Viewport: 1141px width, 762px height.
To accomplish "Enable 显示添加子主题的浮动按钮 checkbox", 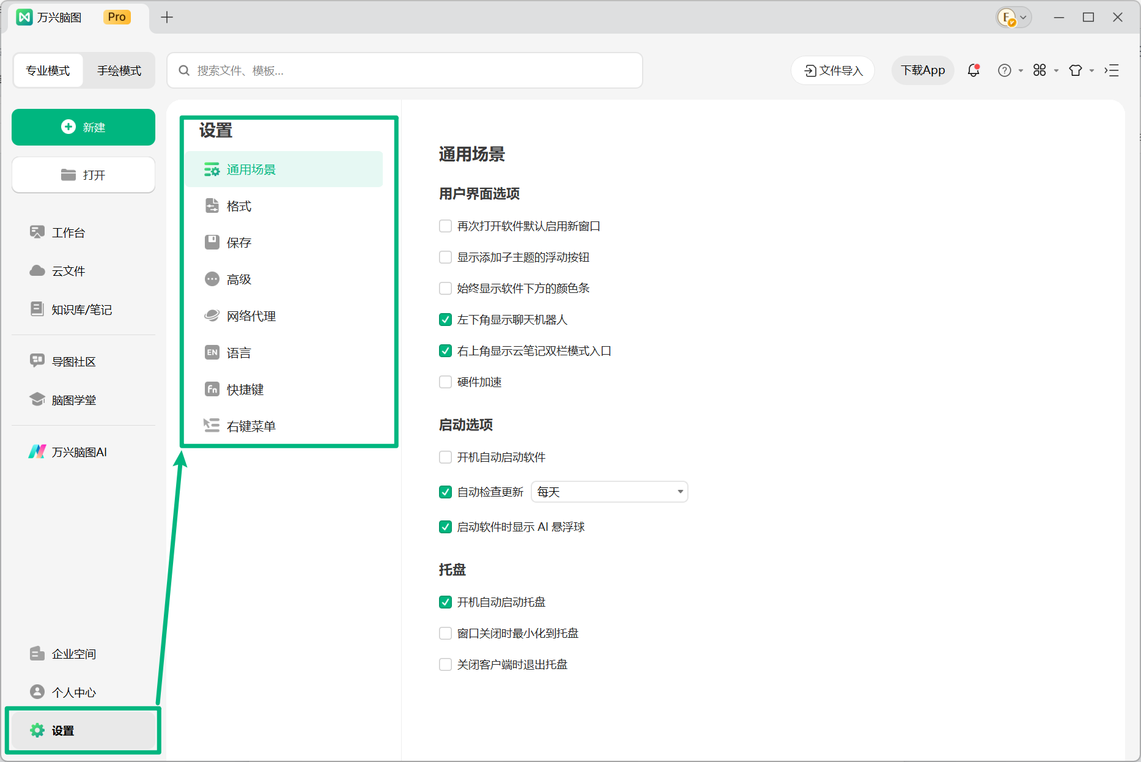I will click(x=445, y=257).
